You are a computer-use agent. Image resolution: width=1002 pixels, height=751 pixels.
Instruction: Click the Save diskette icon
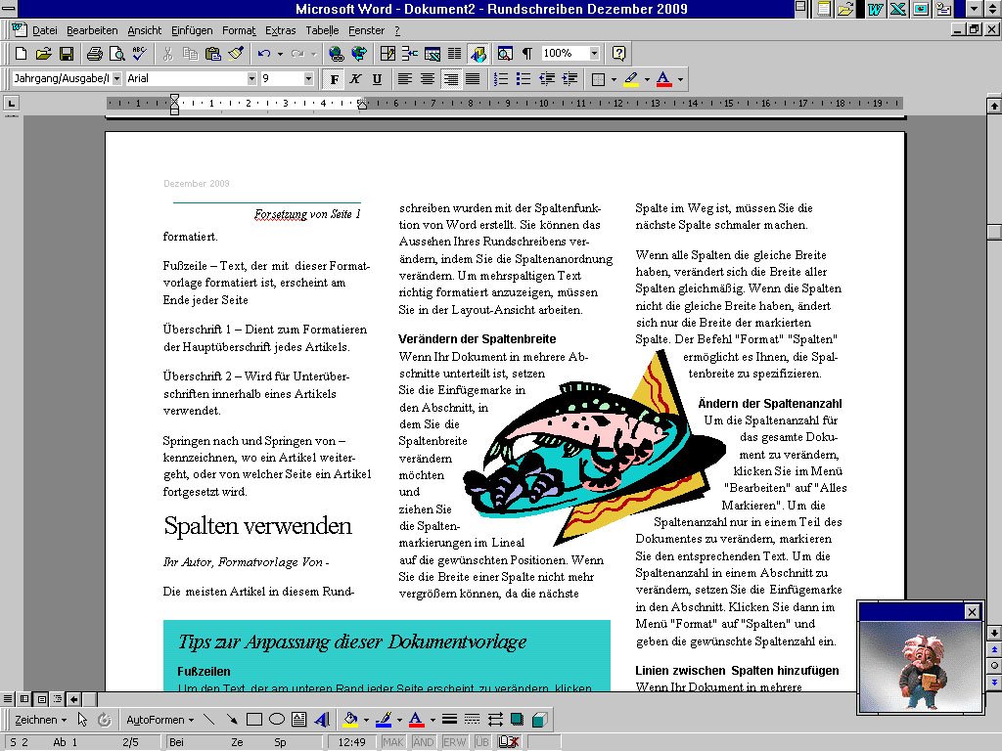pyautogui.click(x=67, y=53)
